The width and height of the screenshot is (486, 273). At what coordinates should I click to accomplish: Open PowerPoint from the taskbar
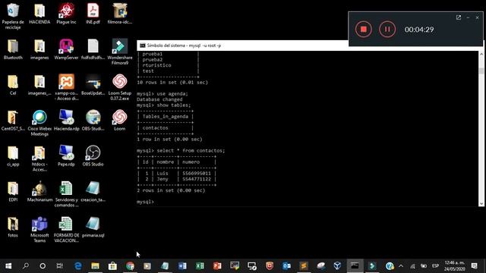(x=217, y=266)
